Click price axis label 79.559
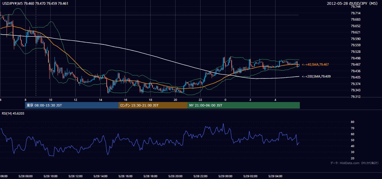The image size is (382, 179). click(x=355, y=45)
